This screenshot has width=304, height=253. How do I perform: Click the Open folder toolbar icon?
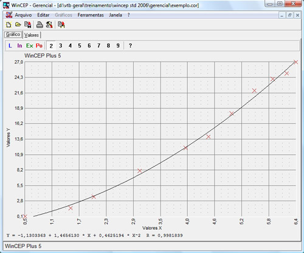pyautogui.click(x=18, y=25)
